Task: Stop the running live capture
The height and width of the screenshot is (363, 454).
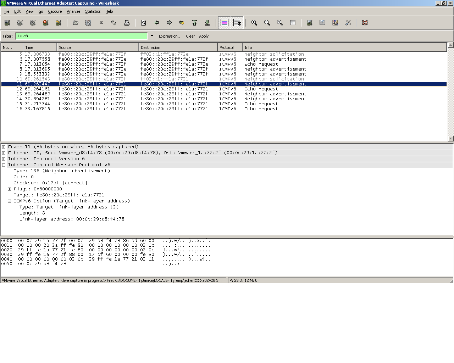Action: tap(45, 23)
